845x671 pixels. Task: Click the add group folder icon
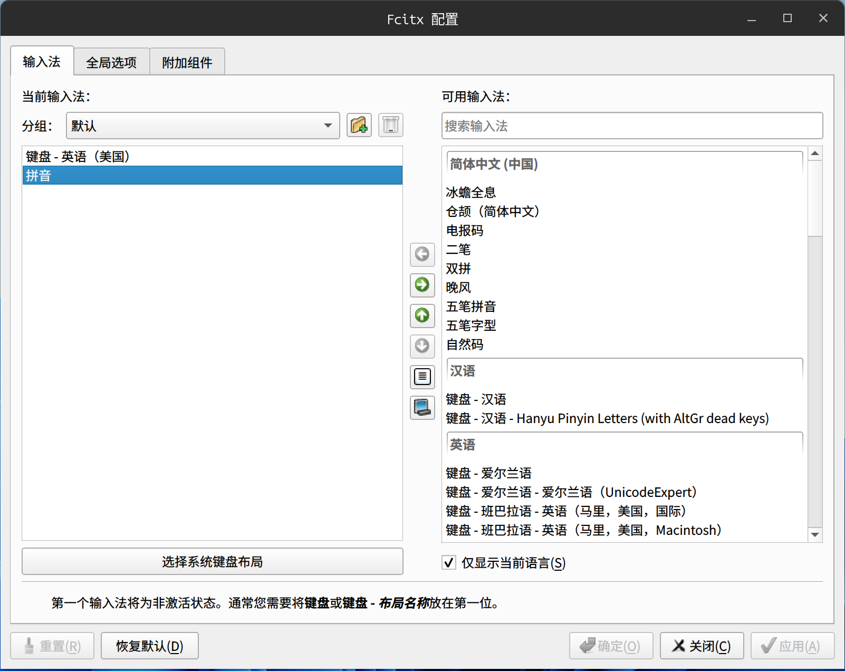pyautogui.click(x=359, y=126)
